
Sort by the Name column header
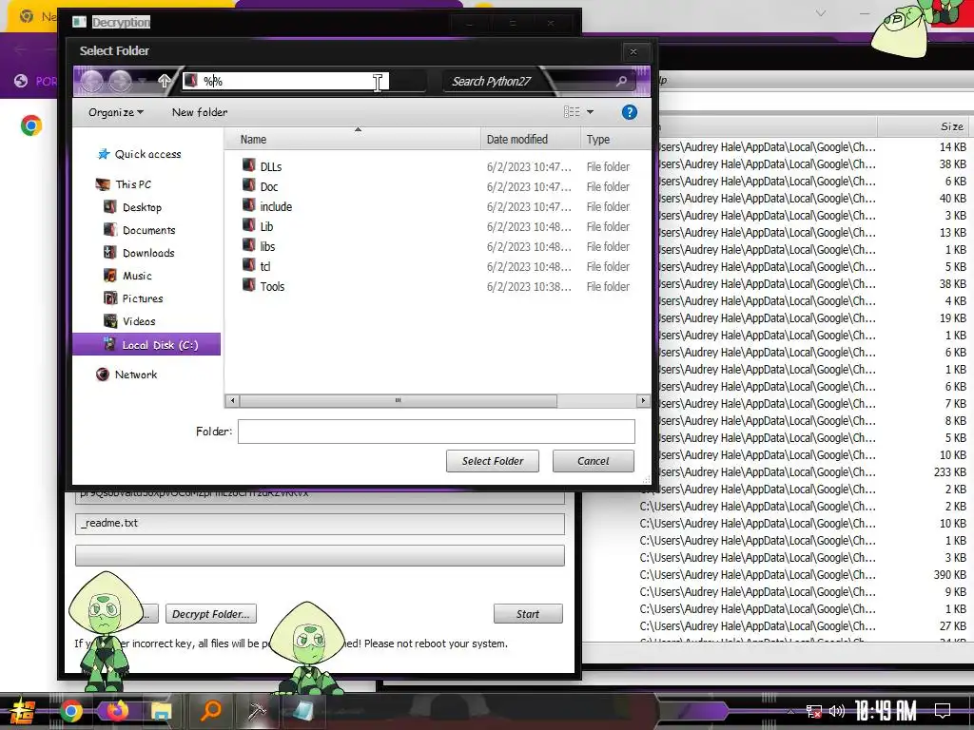click(x=352, y=139)
